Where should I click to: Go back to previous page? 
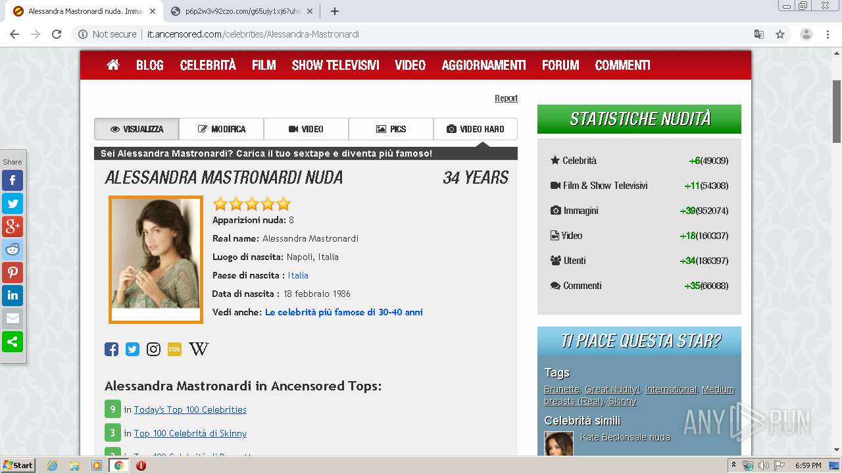(x=14, y=34)
